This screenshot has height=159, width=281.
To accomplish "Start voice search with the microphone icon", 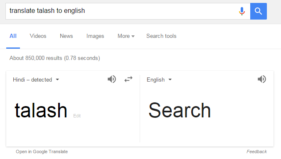I will click(242, 11).
